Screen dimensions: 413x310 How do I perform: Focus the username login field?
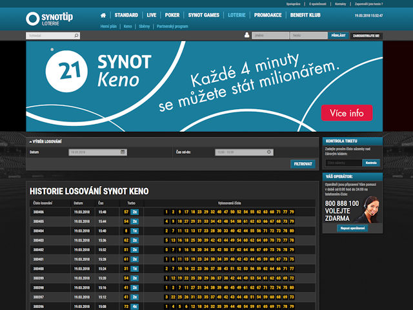point(270,36)
